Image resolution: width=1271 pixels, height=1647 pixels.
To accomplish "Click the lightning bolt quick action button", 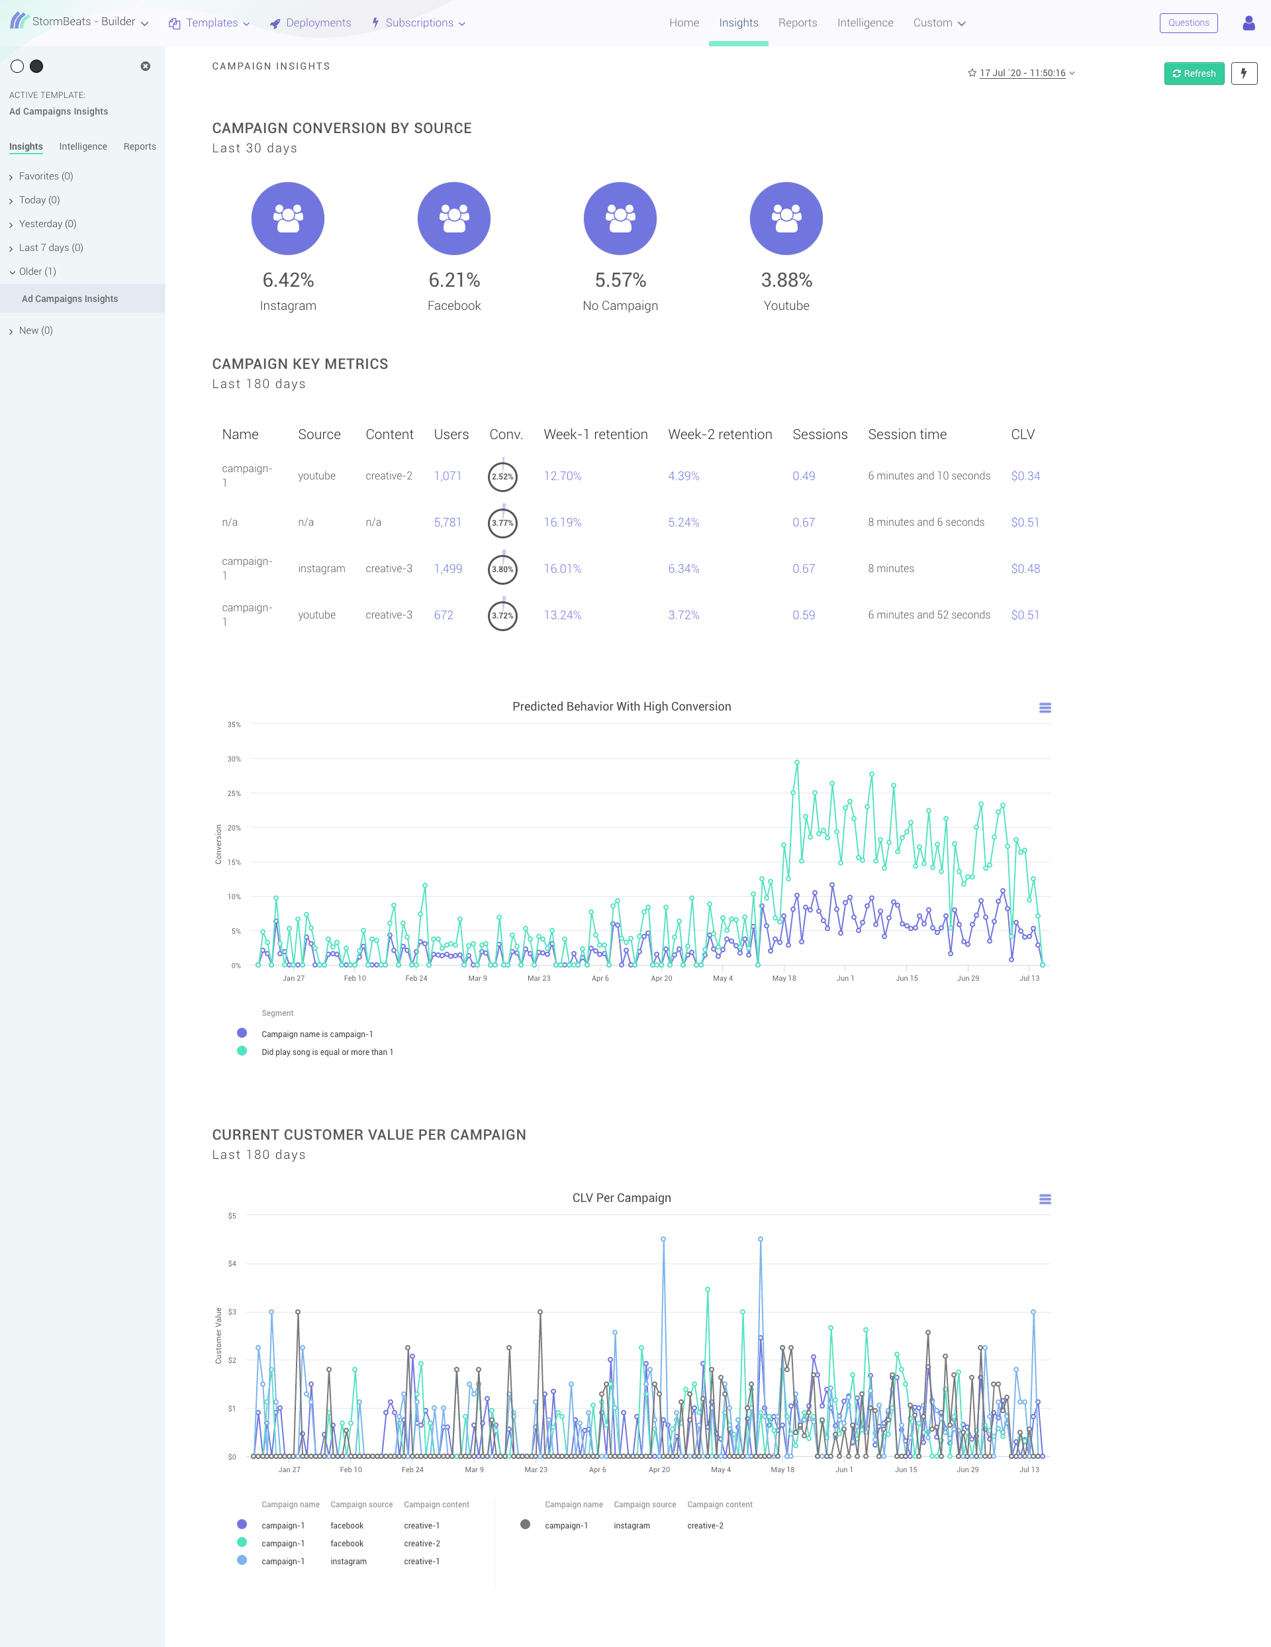I will pos(1244,73).
